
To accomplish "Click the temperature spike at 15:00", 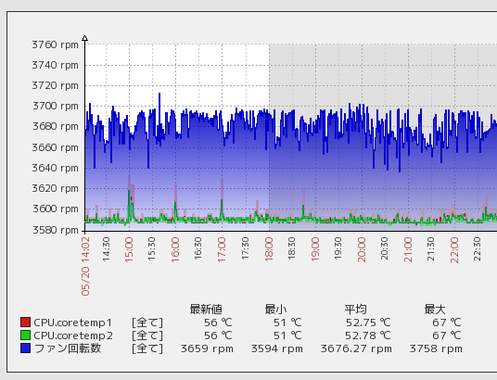I will click(130, 199).
